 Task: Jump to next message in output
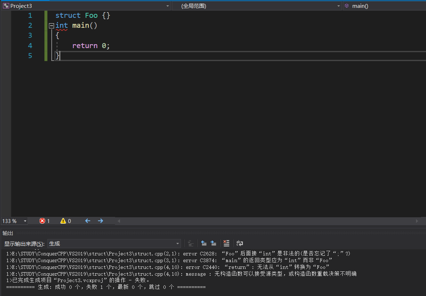point(214,243)
